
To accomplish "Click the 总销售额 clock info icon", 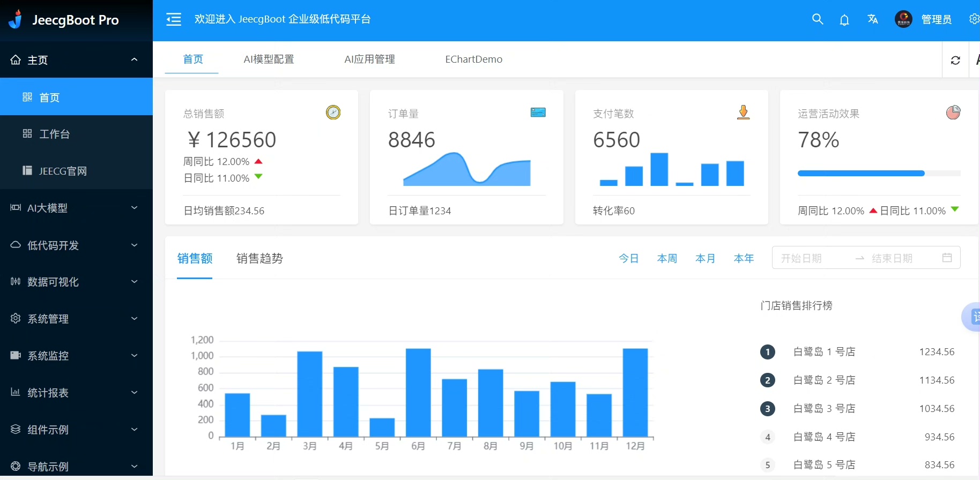I will click(333, 112).
